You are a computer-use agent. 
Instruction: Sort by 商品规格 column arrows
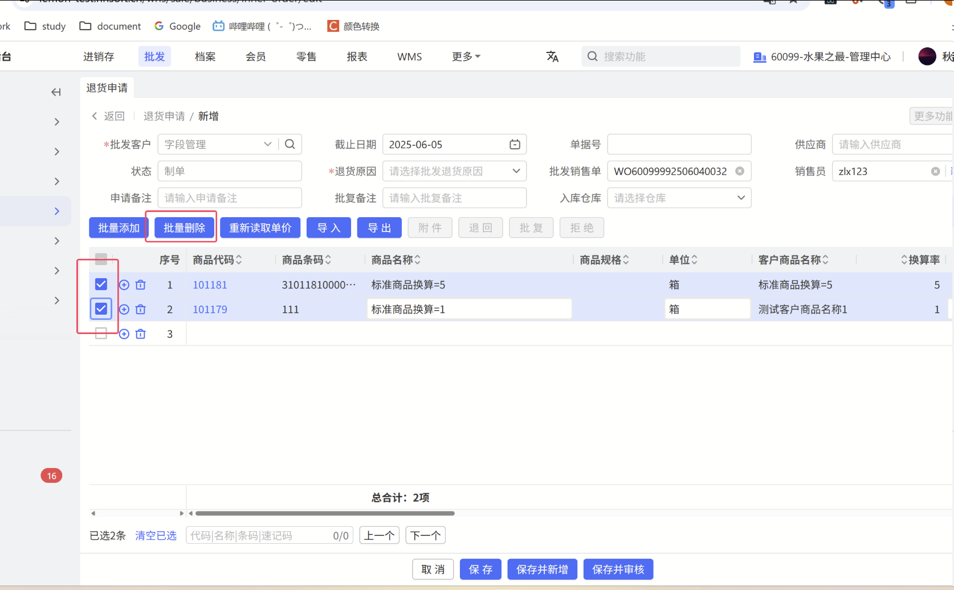click(x=626, y=260)
